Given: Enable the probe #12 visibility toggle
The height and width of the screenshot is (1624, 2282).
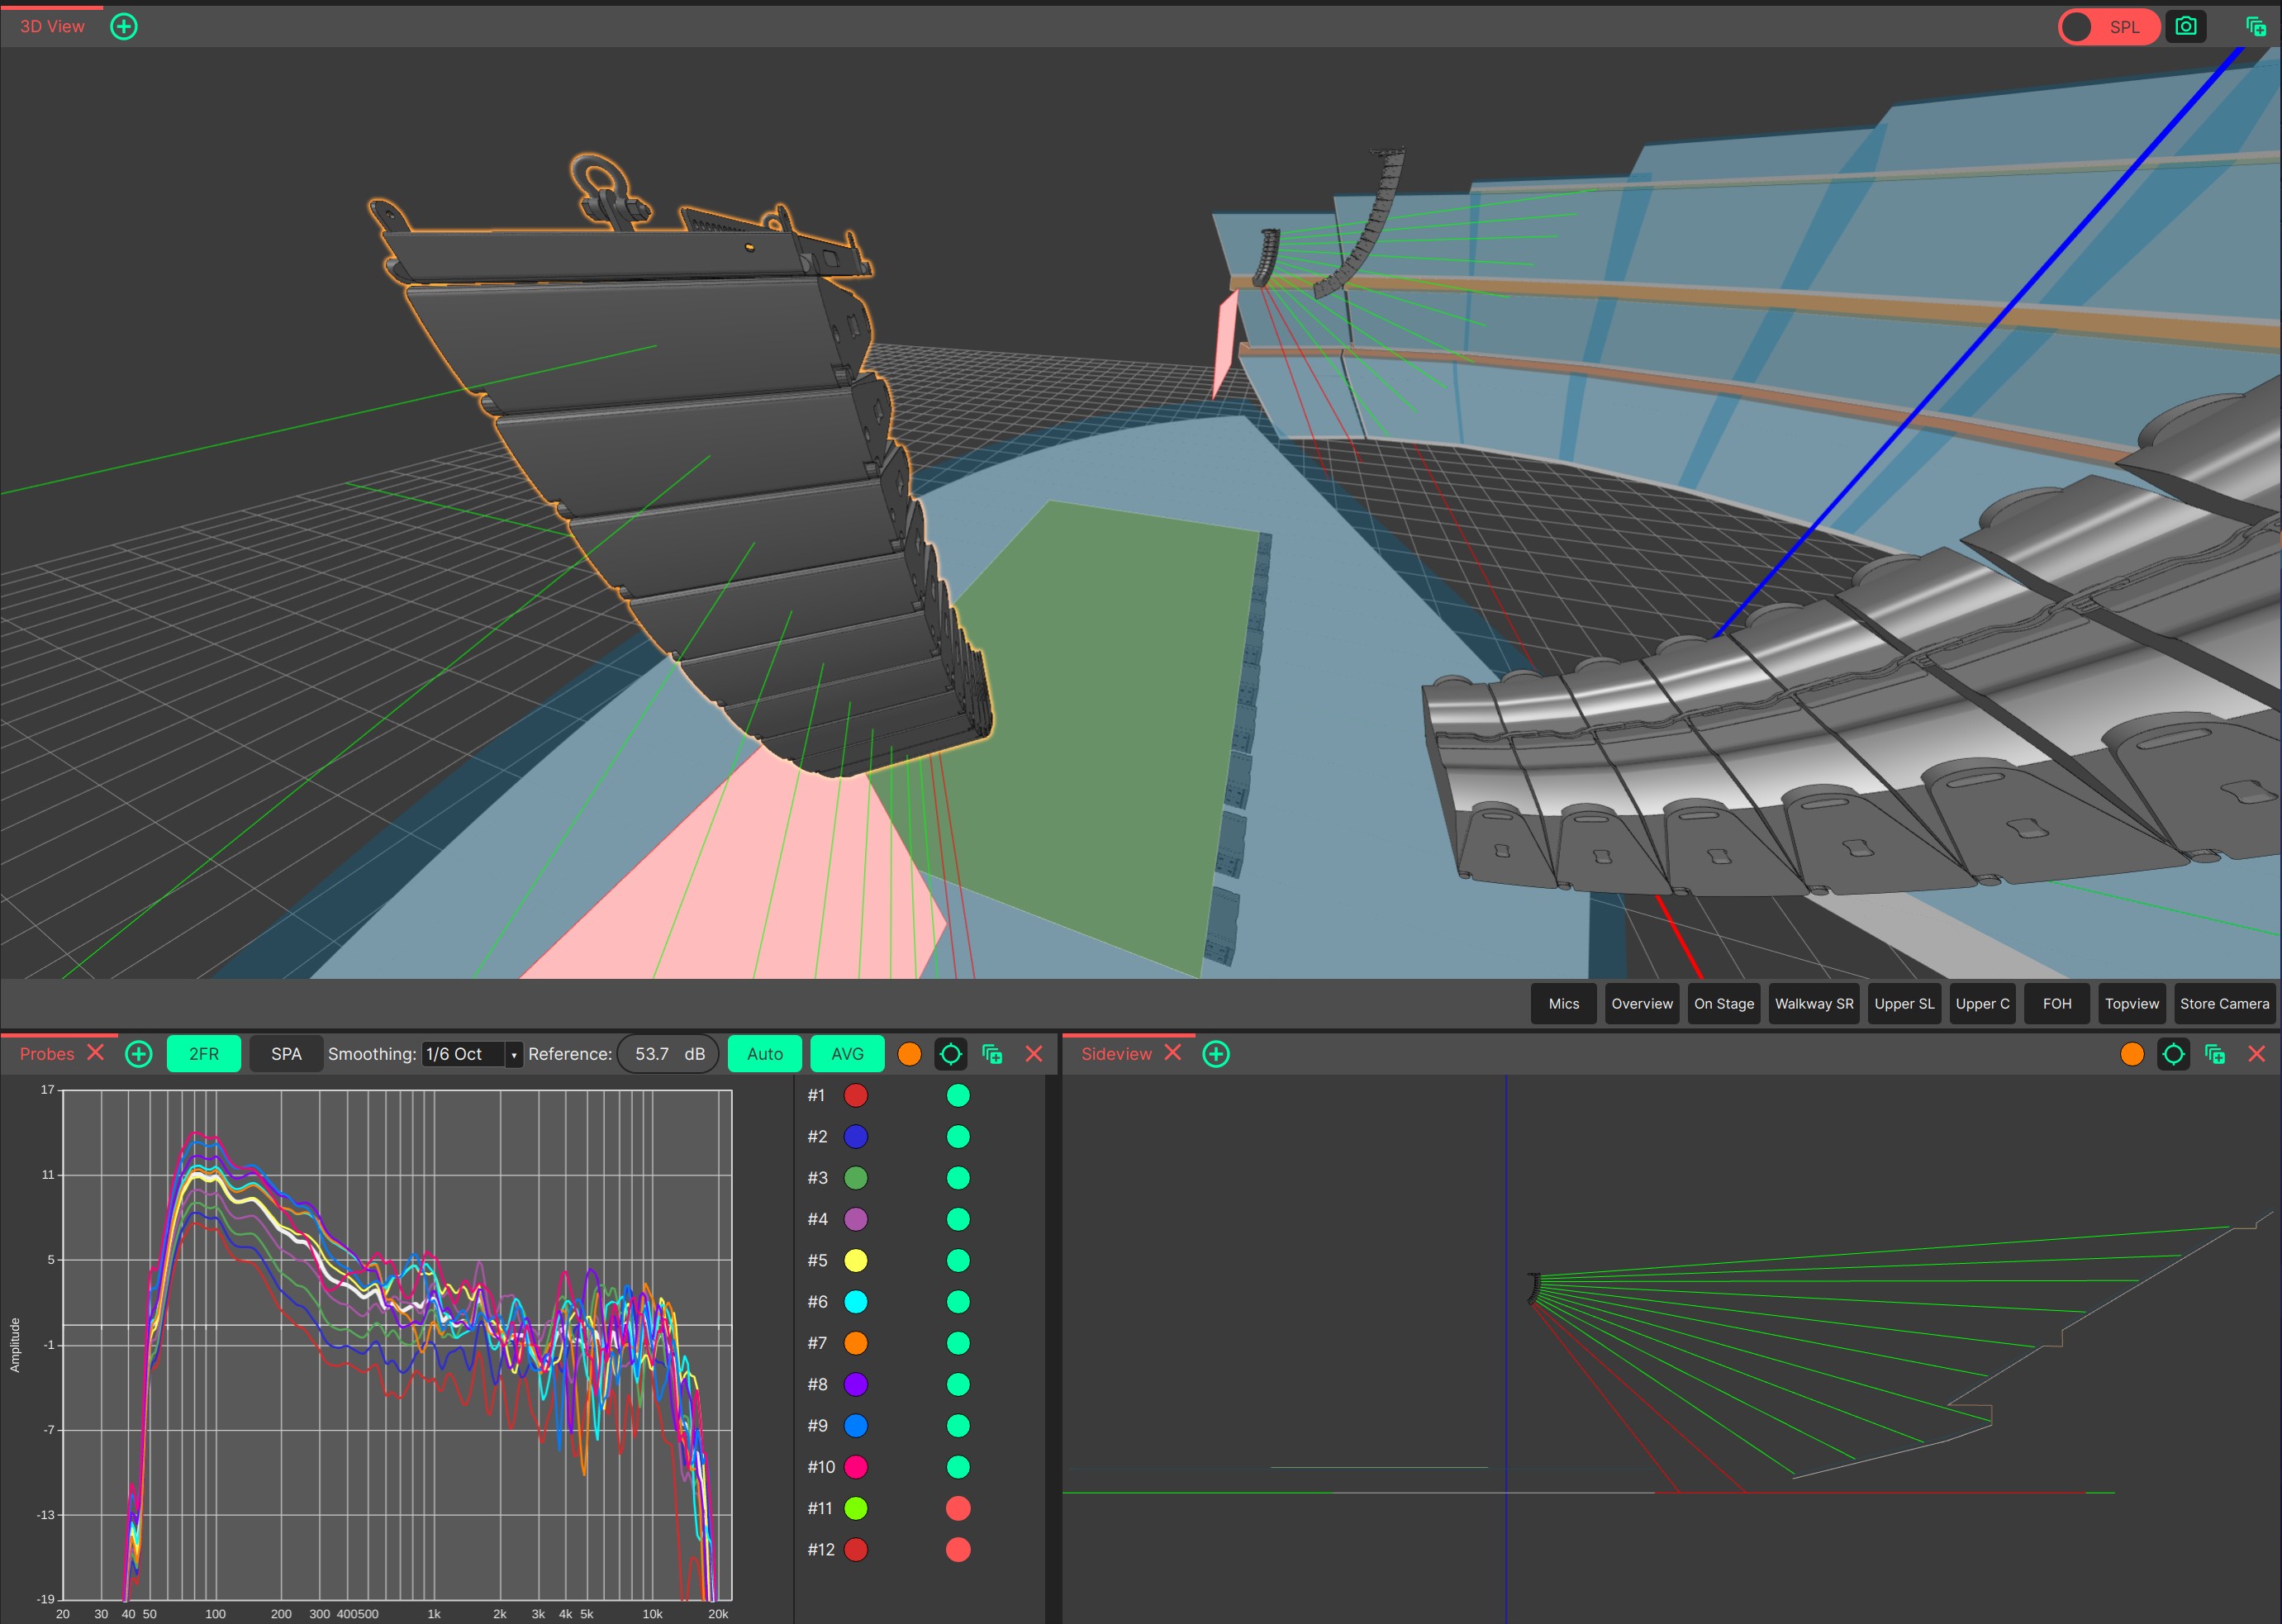Looking at the screenshot, I should [x=957, y=1549].
